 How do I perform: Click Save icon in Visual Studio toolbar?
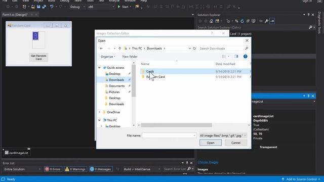38,7
